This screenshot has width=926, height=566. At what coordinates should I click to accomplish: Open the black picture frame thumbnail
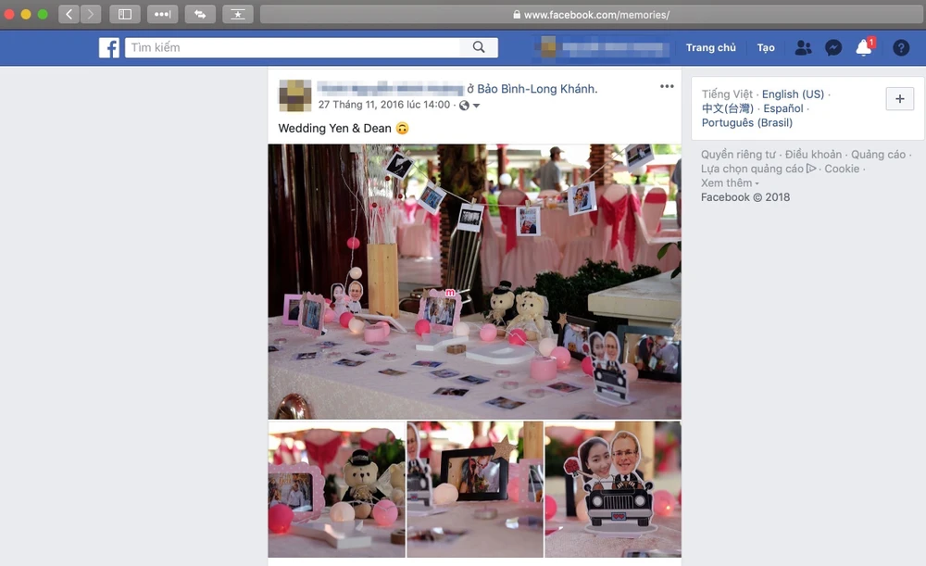(x=475, y=489)
